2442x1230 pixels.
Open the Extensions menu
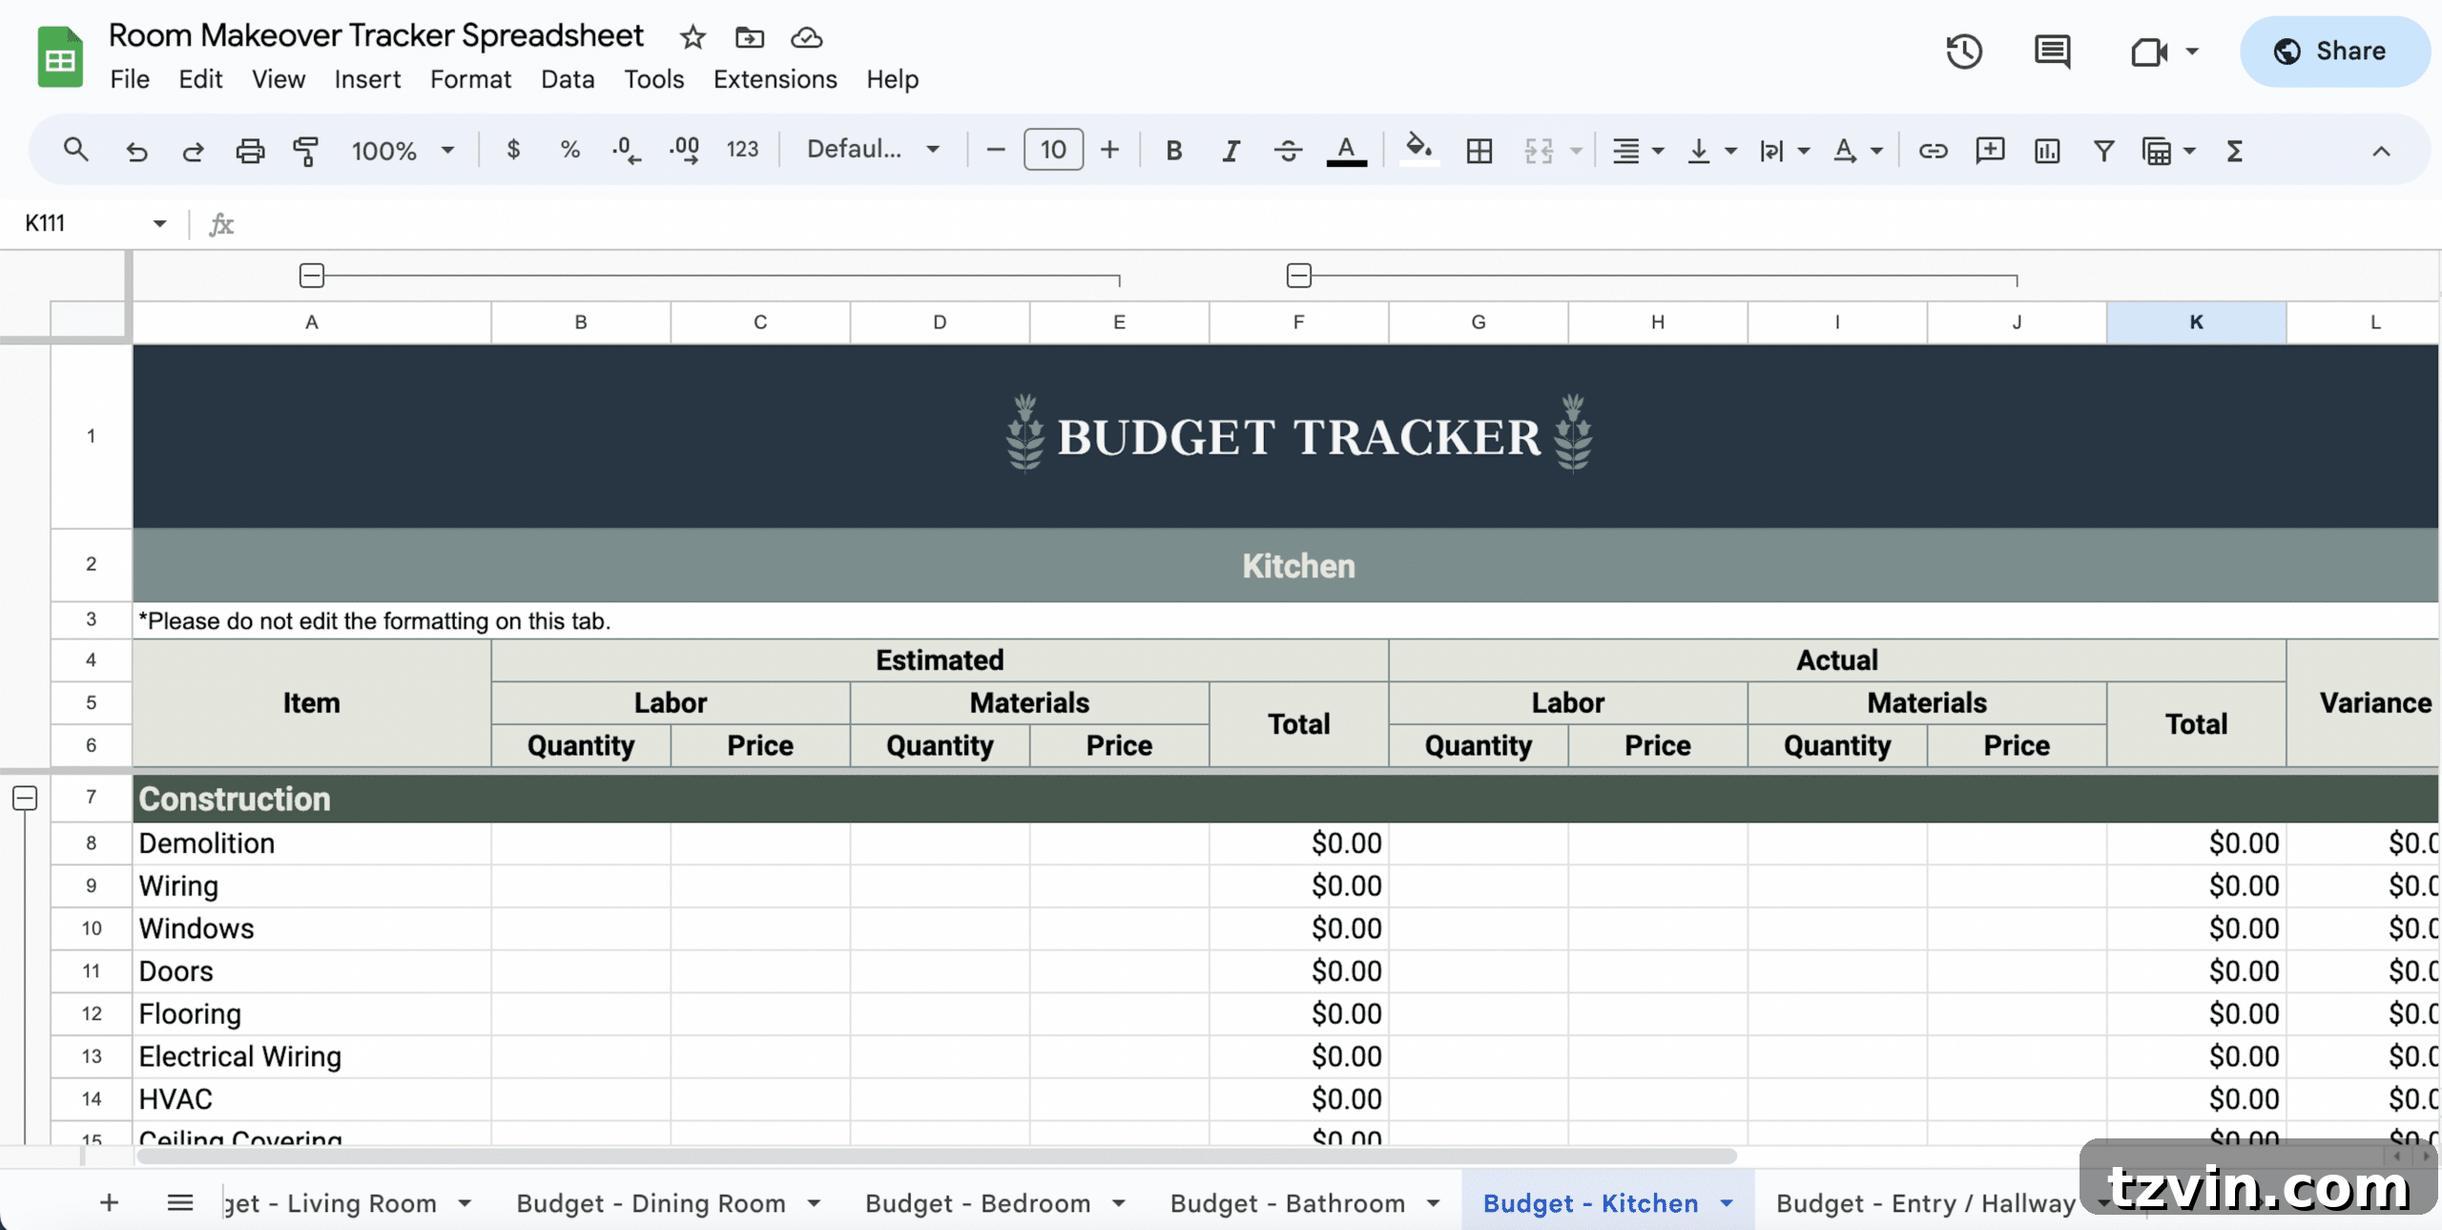coord(775,79)
